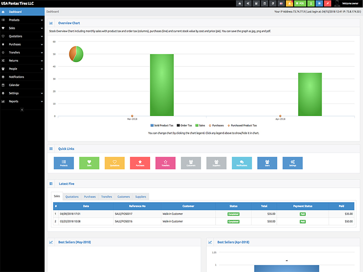Viewport: 363px width, 272px height.
Task: Toggle Purchased Product Tax legend item
Action: 242,125
